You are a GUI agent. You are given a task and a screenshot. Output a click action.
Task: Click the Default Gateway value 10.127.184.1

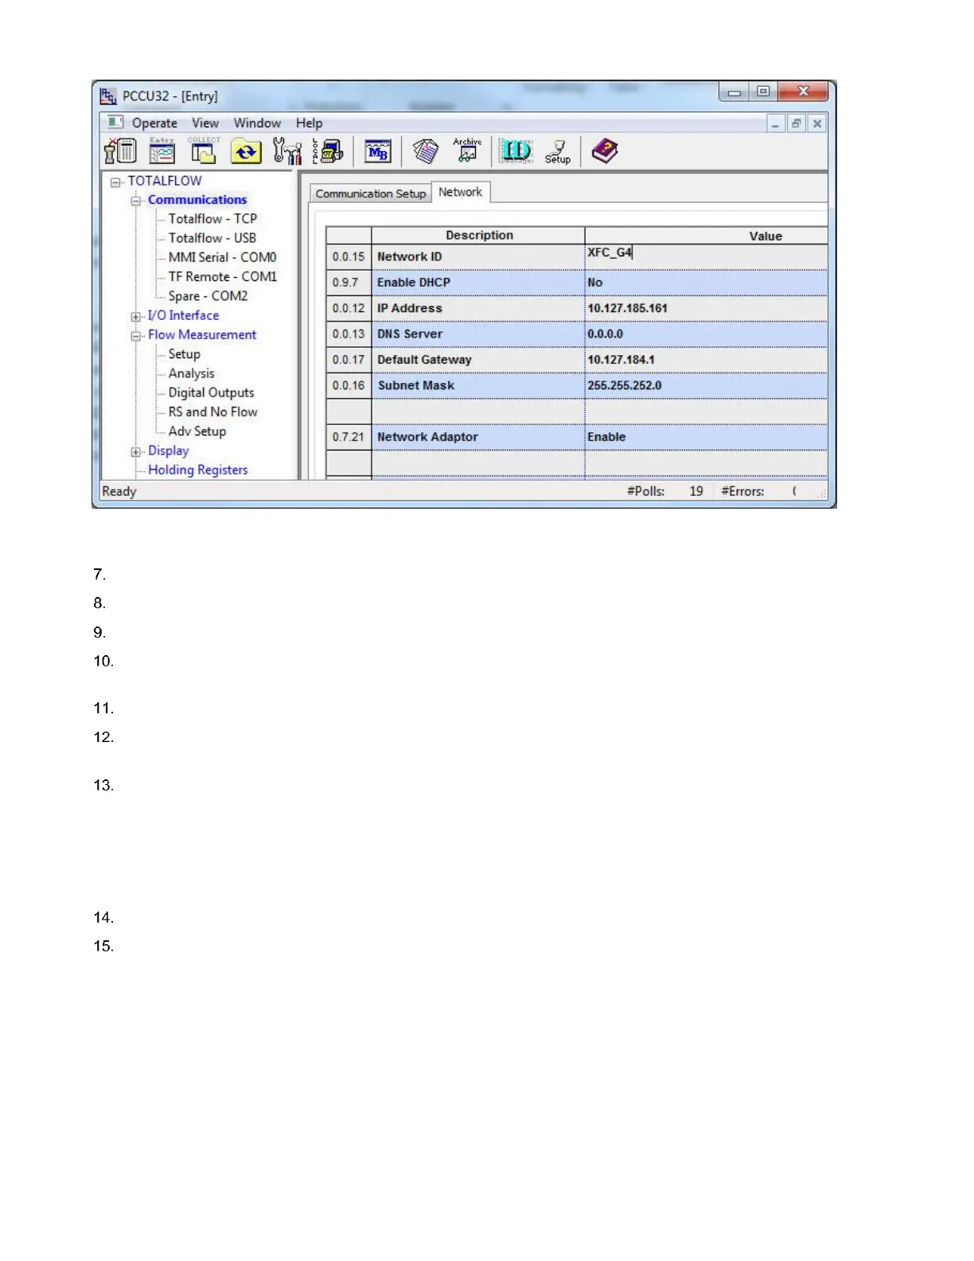point(706,360)
